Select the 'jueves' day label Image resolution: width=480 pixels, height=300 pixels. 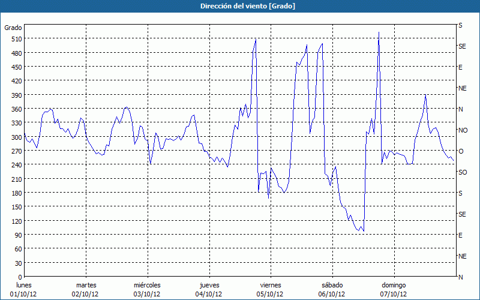click(x=209, y=285)
